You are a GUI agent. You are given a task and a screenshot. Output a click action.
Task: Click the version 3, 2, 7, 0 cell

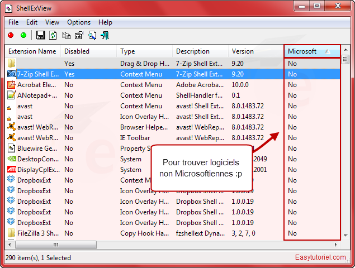[x=243, y=233]
